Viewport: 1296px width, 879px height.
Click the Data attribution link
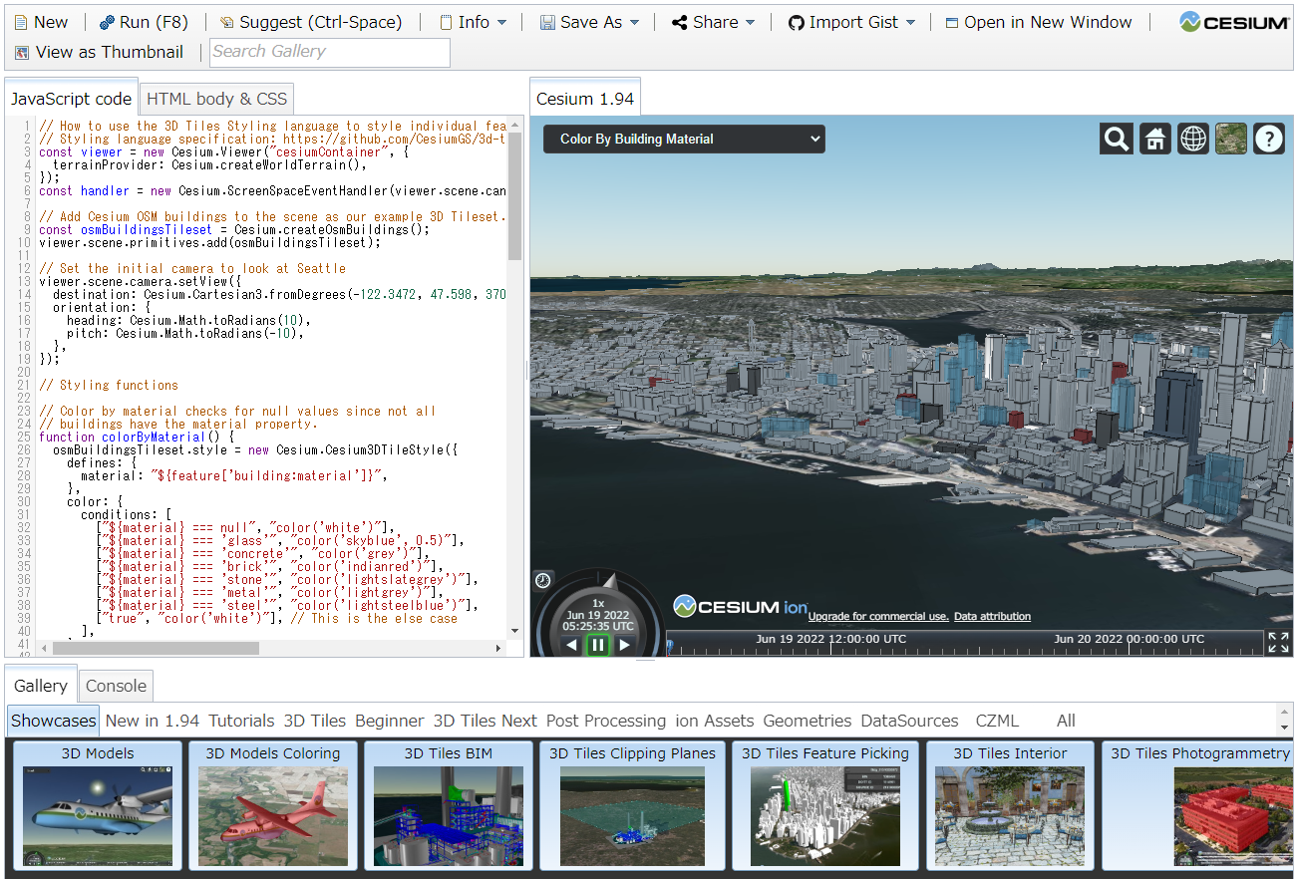click(992, 616)
